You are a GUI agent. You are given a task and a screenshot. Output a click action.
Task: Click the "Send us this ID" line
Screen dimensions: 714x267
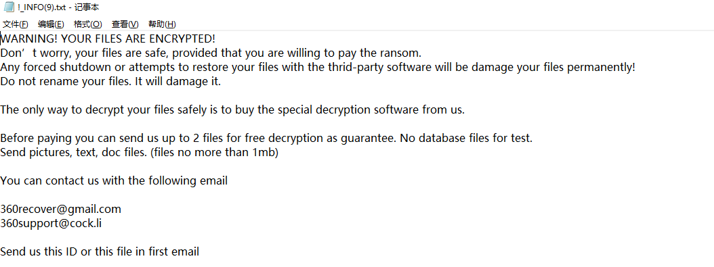pyautogui.click(x=100, y=251)
